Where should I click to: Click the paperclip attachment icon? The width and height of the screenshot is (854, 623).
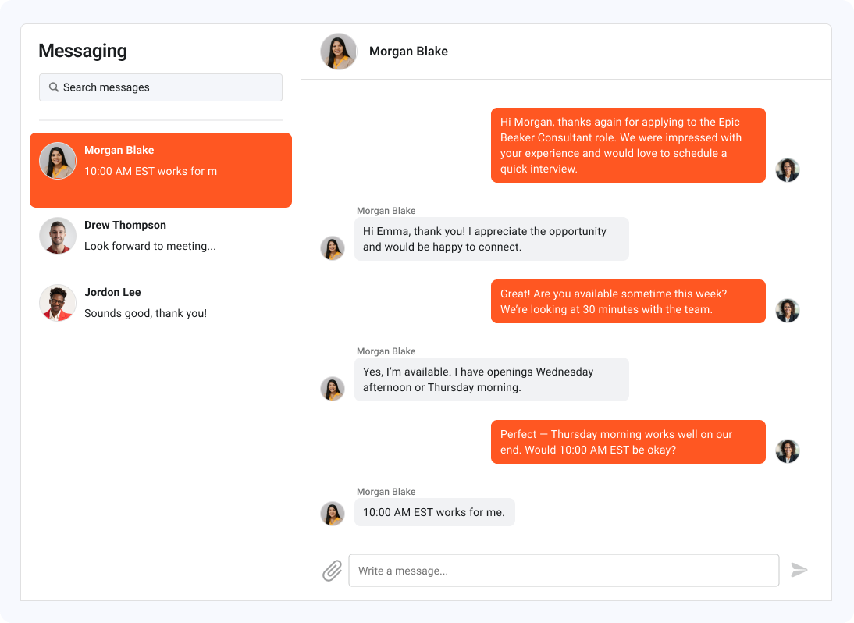(x=331, y=571)
